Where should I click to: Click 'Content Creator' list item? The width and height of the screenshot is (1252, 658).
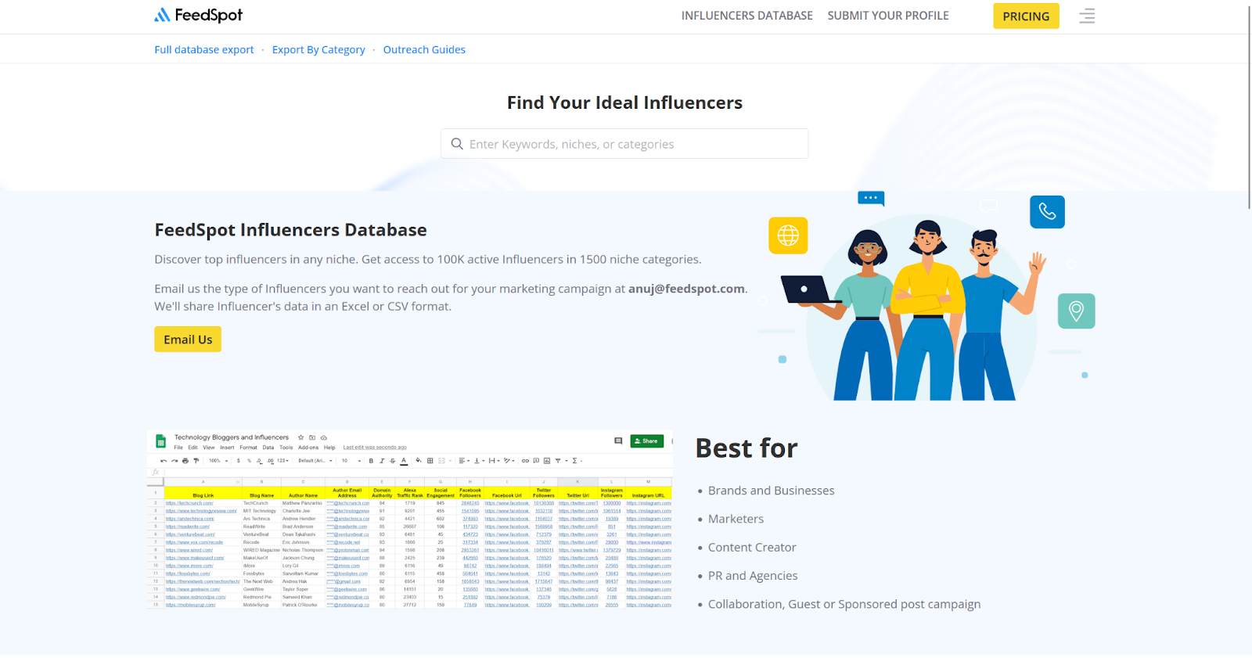click(752, 548)
